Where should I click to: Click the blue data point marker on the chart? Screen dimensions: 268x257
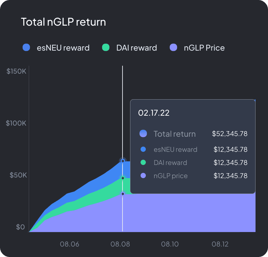point(123,161)
